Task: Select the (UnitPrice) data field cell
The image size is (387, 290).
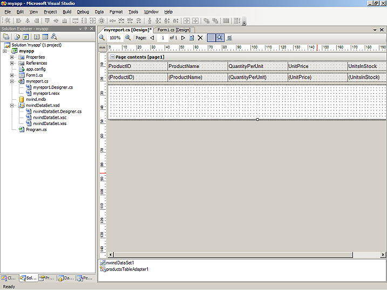Action: pyautogui.click(x=317, y=77)
